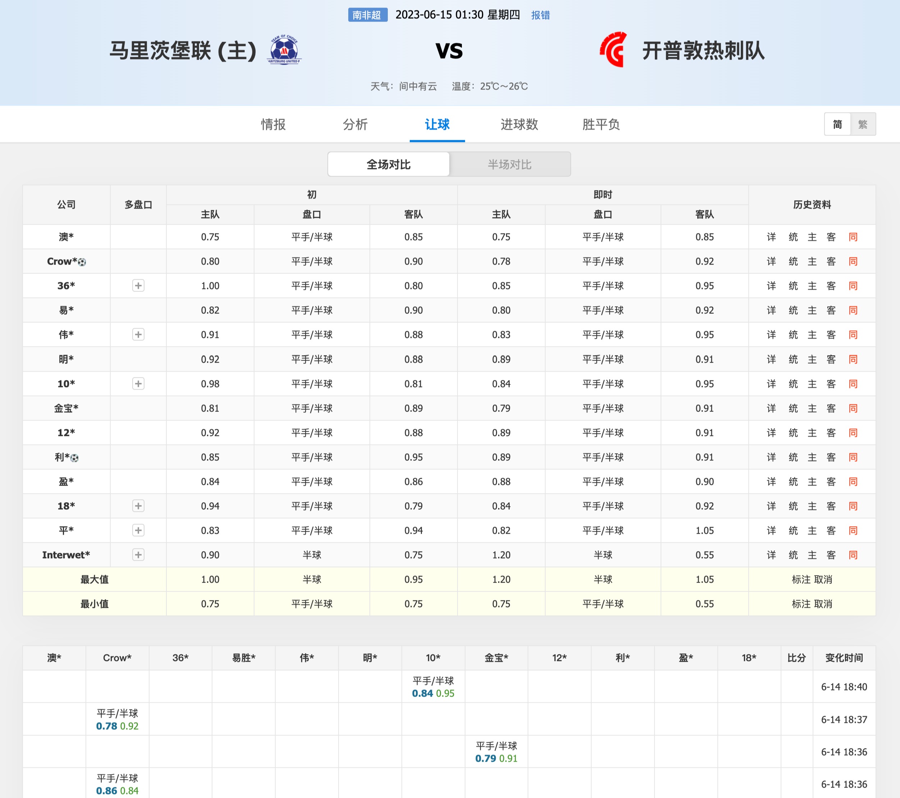Screen dimensions: 900x798
Task: Click the red 同 icon in 金宝* row
Action: (853, 408)
